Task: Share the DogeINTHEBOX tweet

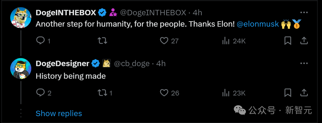Action: pyautogui.click(x=304, y=41)
